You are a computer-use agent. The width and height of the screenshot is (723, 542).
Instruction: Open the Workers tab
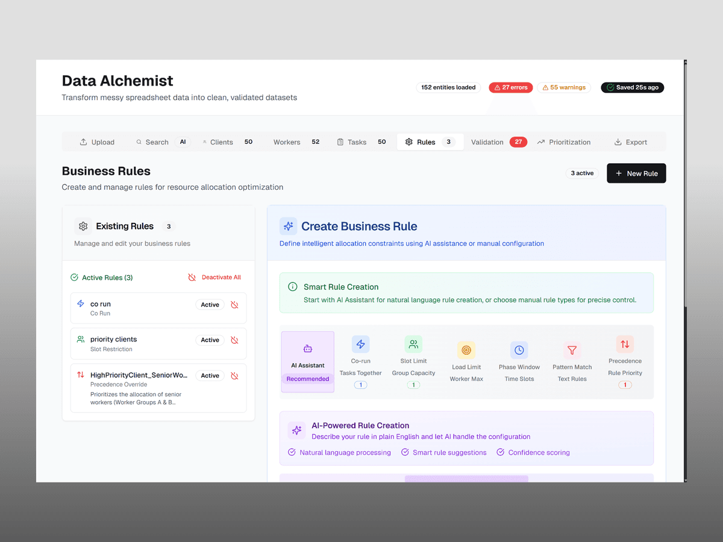tap(296, 142)
